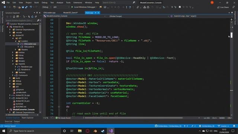Click the Visual Studio search magnifier icon
The image size is (238, 134).
(x=134, y=3)
